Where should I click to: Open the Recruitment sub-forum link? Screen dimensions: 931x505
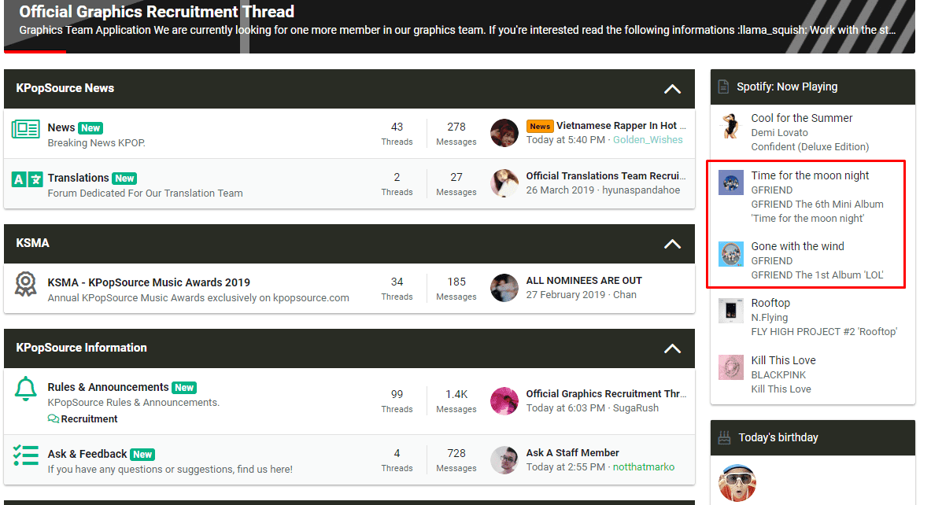point(89,419)
